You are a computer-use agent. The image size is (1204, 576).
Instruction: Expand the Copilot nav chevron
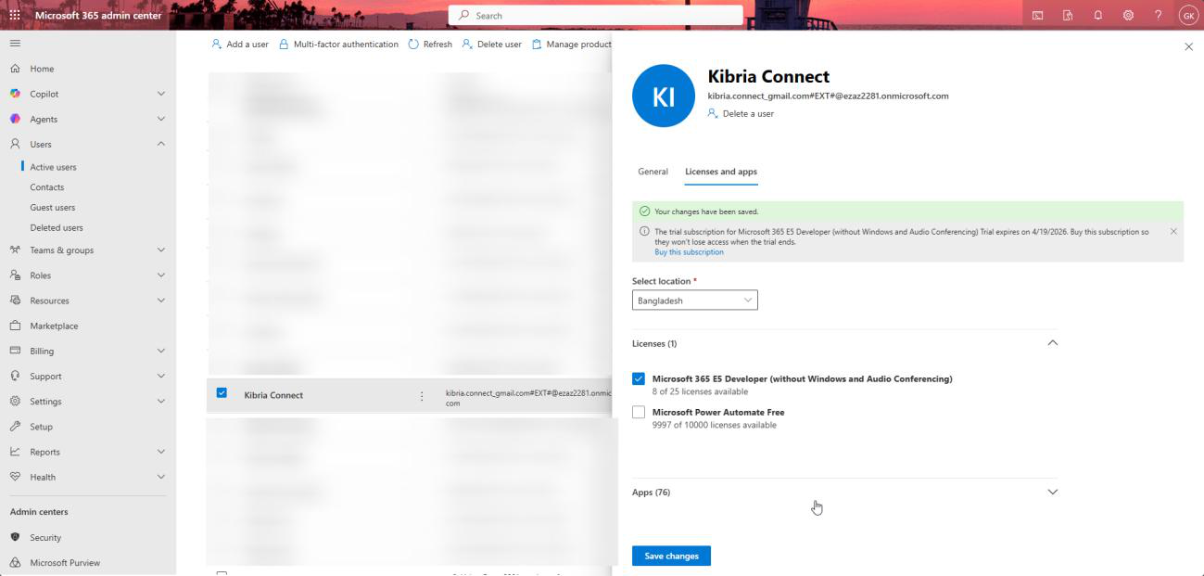coord(161,94)
